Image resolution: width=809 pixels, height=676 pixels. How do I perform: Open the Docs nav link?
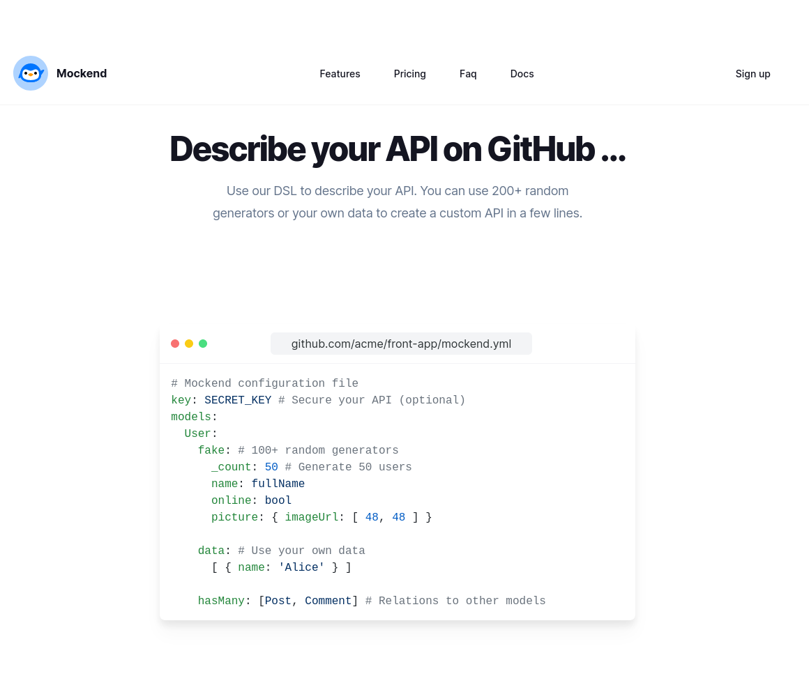click(522, 74)
